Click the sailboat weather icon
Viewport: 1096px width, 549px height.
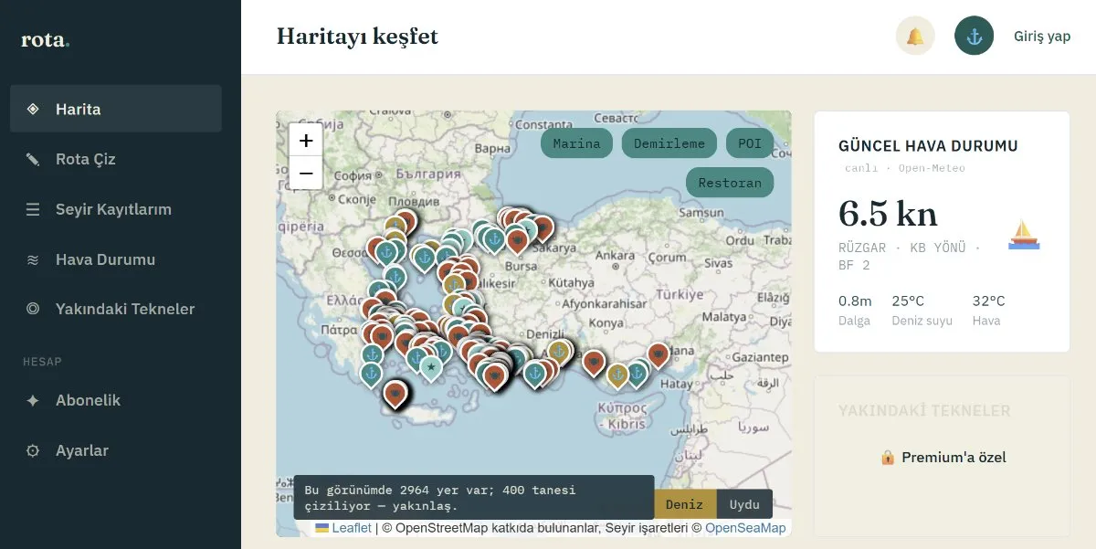click(1024, 234)
